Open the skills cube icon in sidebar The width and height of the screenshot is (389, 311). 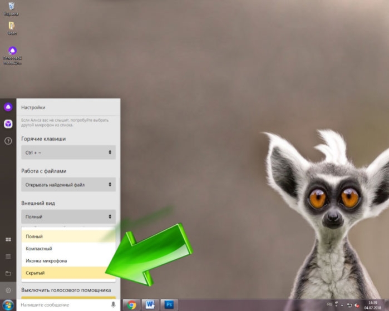pyautogui.click(x=8, y=124)
